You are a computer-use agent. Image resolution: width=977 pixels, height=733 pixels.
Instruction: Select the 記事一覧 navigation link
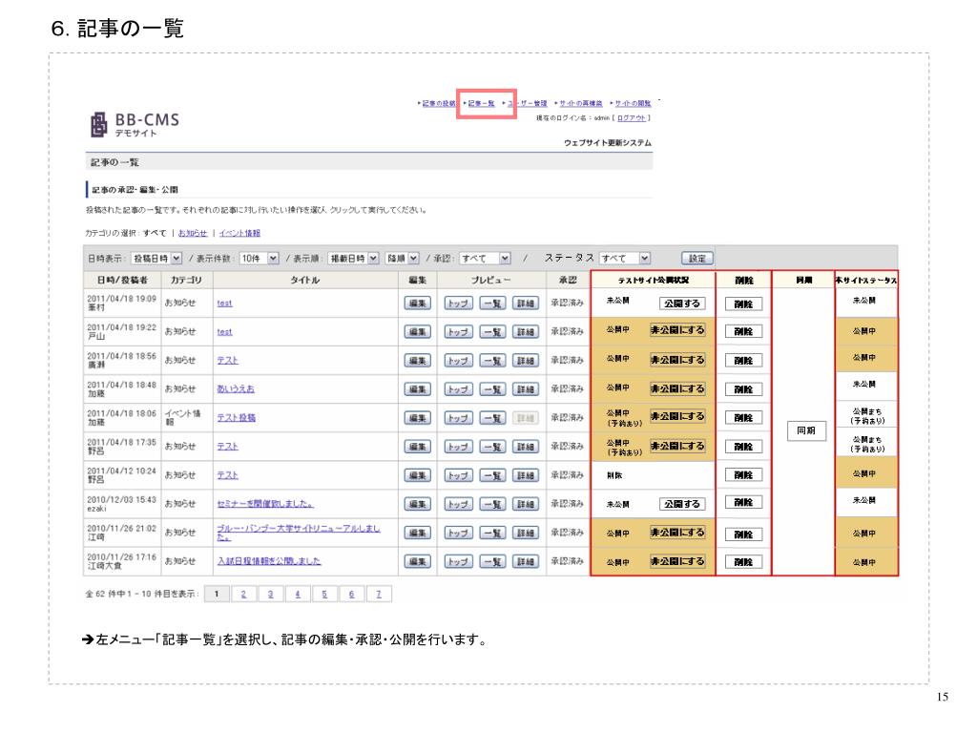(x=480, y=103)
